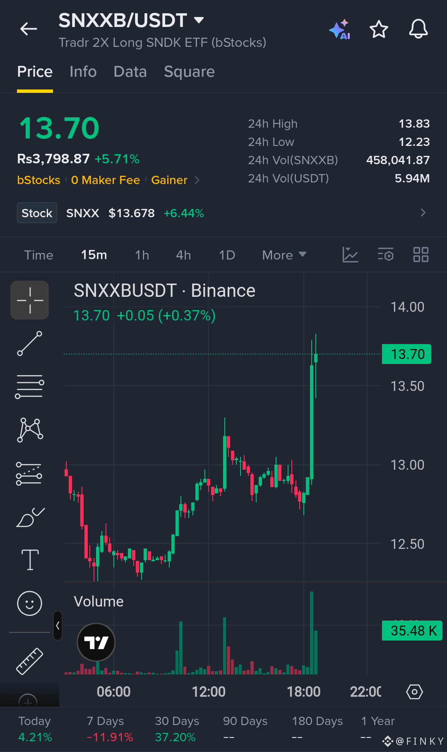The image size is (447, 752).
Task: Click the TradingView logo badge
Action: 96,643
